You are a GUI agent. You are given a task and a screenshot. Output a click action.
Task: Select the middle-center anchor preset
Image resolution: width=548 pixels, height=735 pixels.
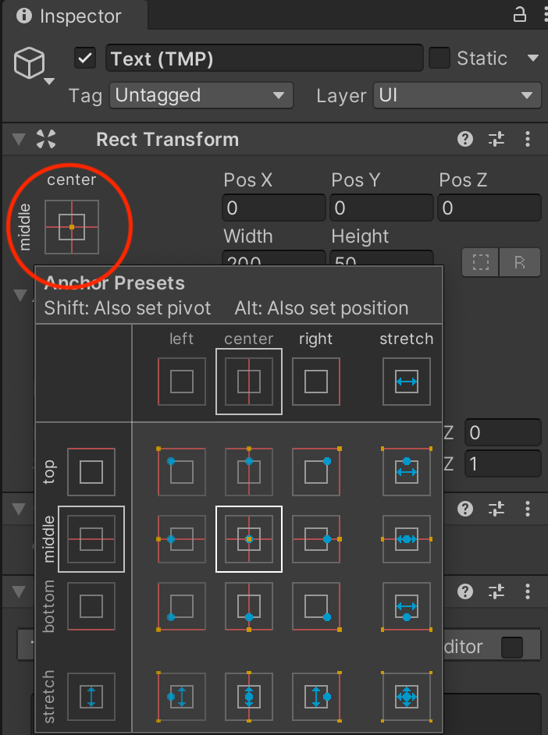click(248, 541)
